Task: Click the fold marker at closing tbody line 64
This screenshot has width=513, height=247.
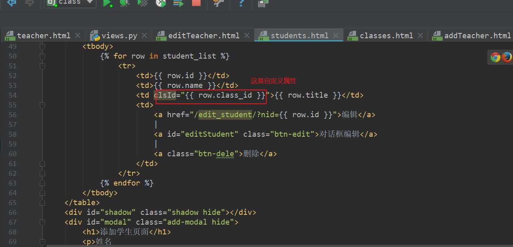Action: 42,193
